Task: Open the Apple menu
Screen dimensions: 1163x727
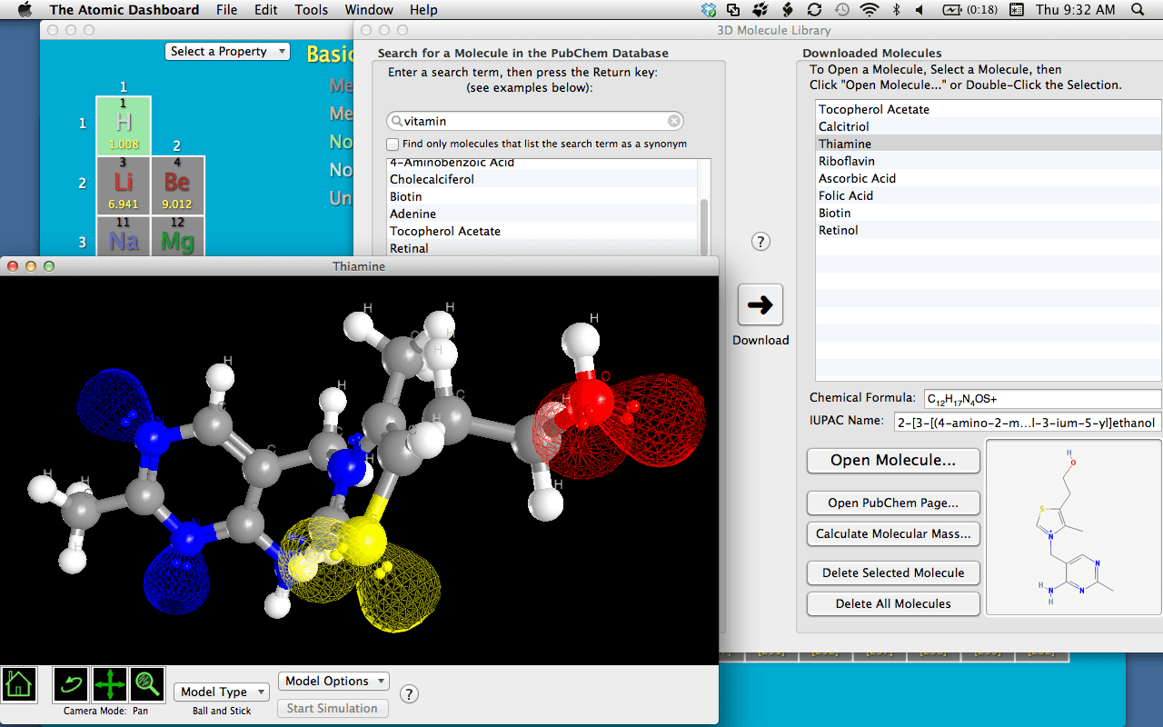Action: [x=25, y=10]
